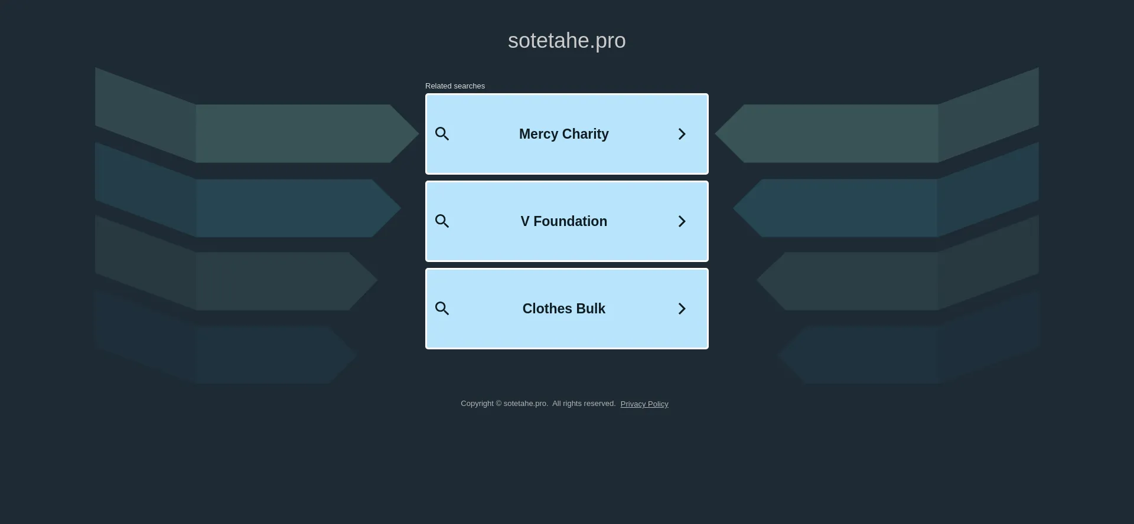Click left decorative arrow pointing at Mercy Charity
Viewport: 1134px width, 524px height.
pyautogui.click(x=295, y=133)
